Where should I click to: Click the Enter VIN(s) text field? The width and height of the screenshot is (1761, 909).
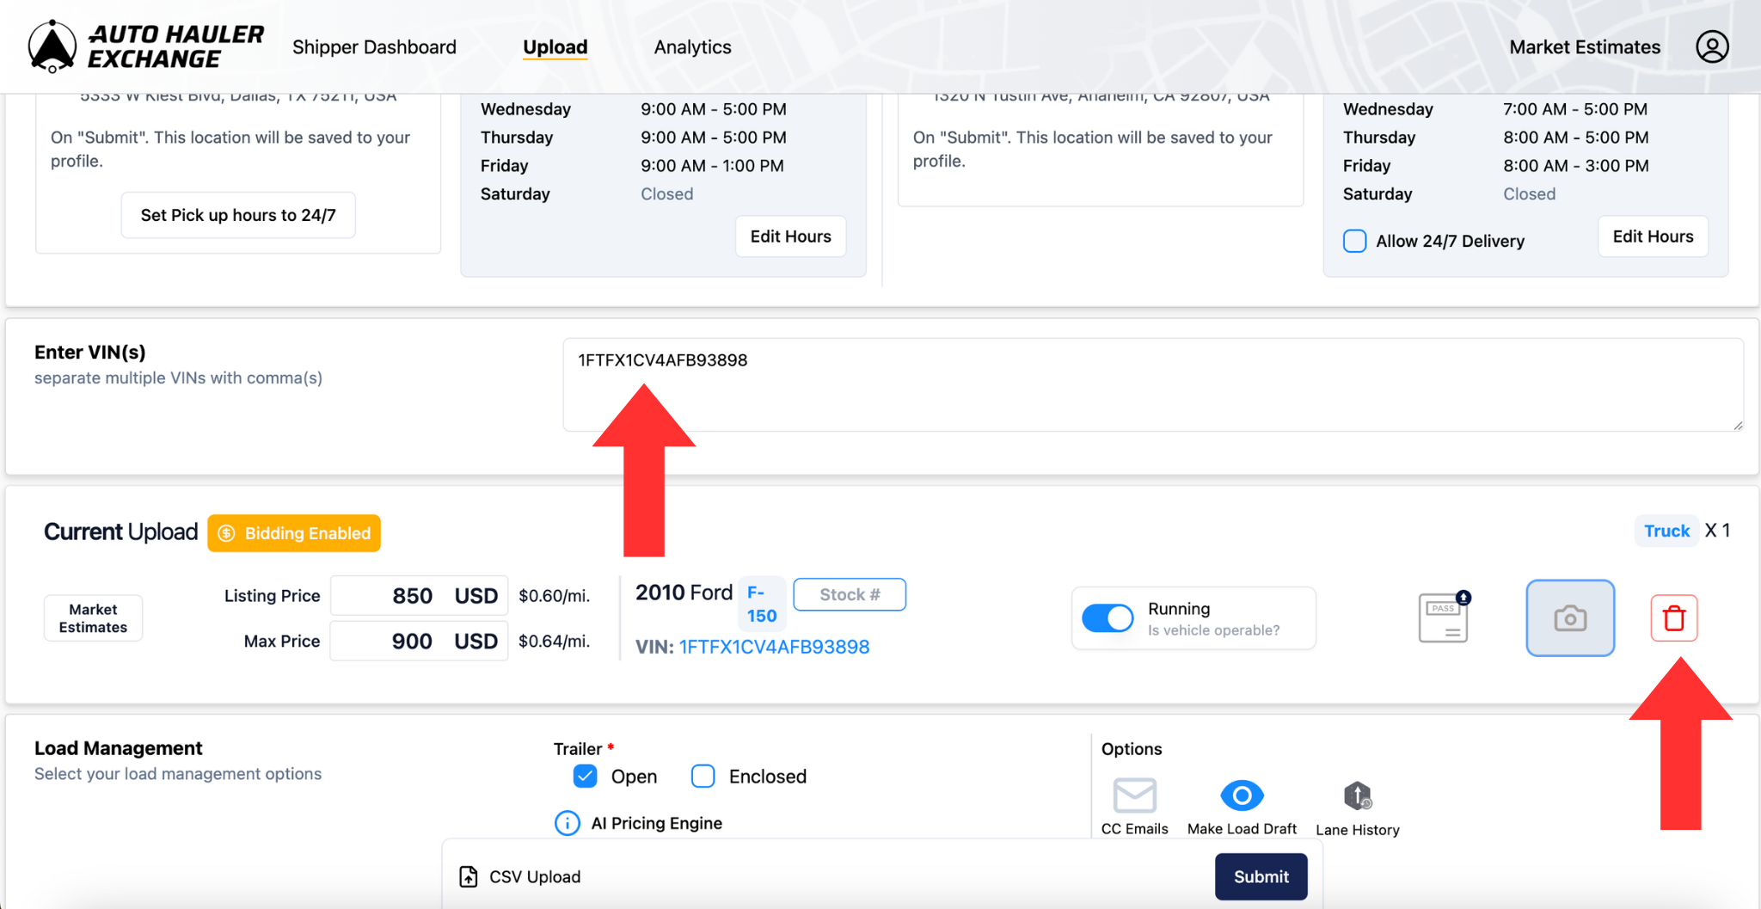[1152, 384]
